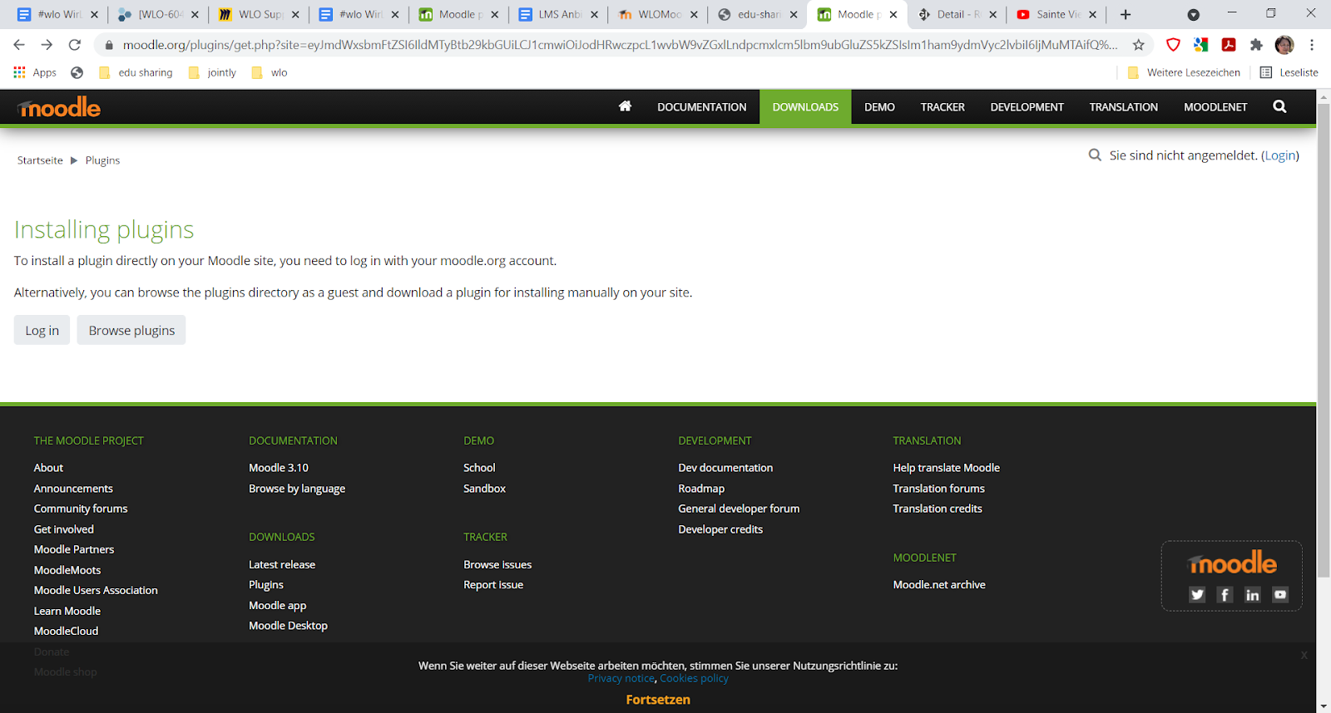Screen dimensions: 1331x713
Task: Open DEVELOPMENT navigation item
Action: [x=1027, y=106]
